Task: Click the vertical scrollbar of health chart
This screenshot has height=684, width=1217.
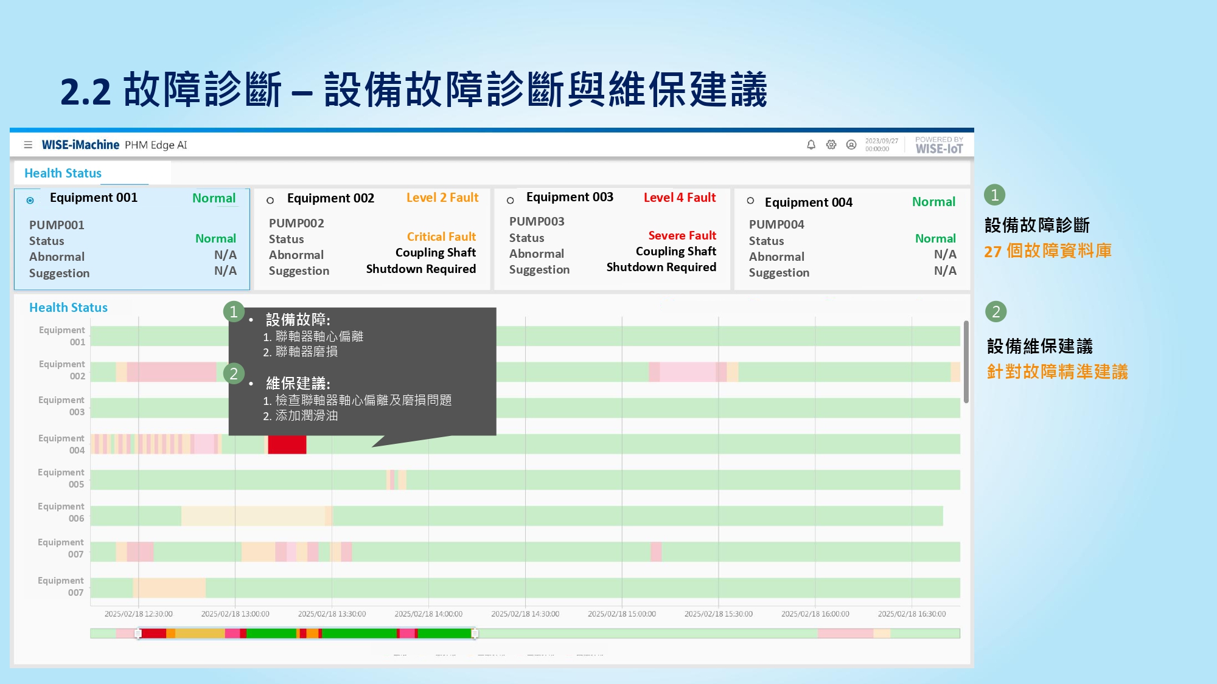Action: pyautogui.click(x=966, y=362)
